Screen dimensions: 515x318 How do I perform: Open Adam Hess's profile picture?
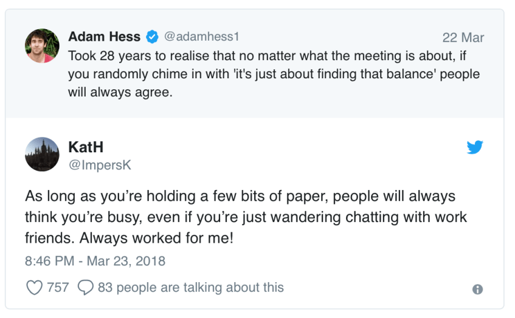(42, 46)
